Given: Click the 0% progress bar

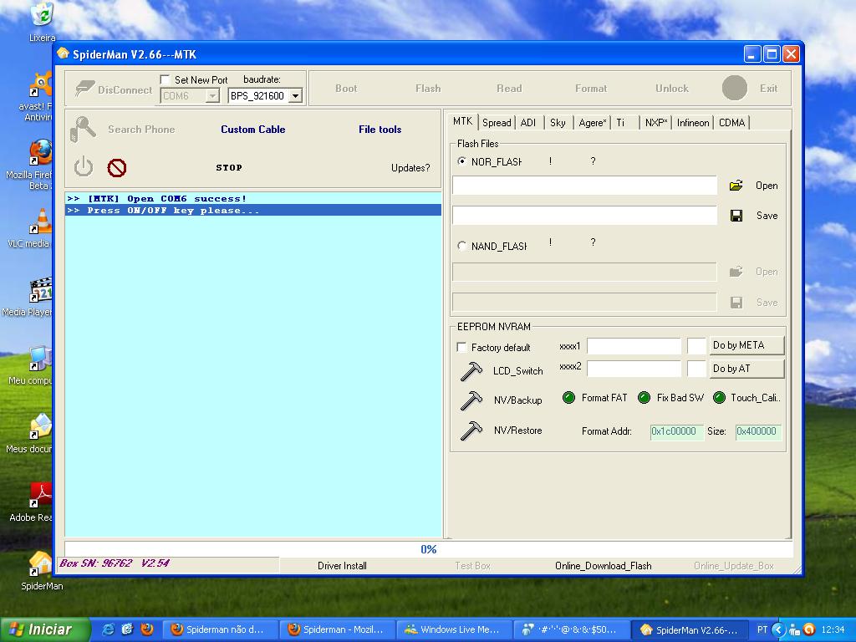Looking at the screenshot, I should point(429,549).
